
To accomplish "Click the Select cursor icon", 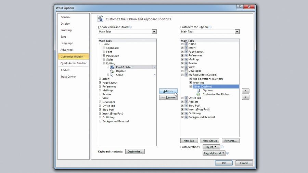I will [x=112, y=75].
